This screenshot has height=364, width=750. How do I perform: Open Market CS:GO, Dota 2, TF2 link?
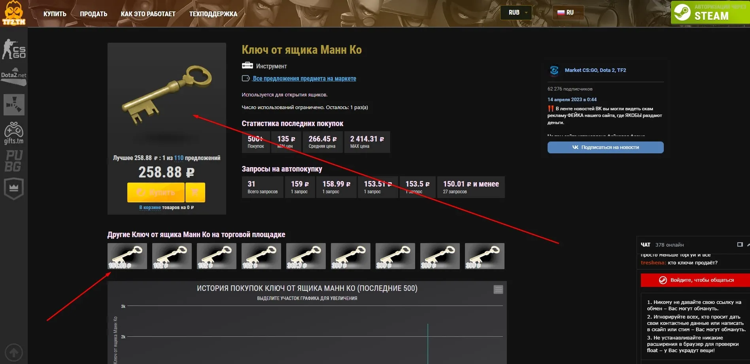[x=595, y=70]
